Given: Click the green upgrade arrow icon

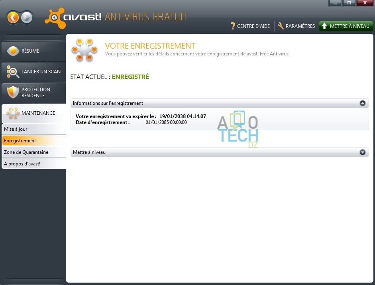Looking at the screenshot, I should tap(324, 26).
